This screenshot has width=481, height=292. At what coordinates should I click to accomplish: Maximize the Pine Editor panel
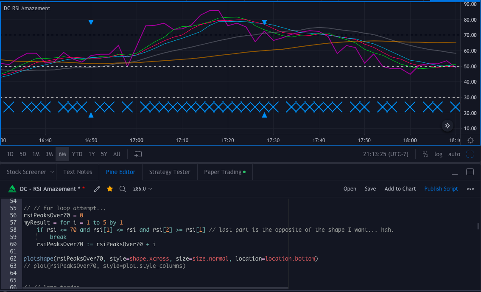(x=470, y=172)
